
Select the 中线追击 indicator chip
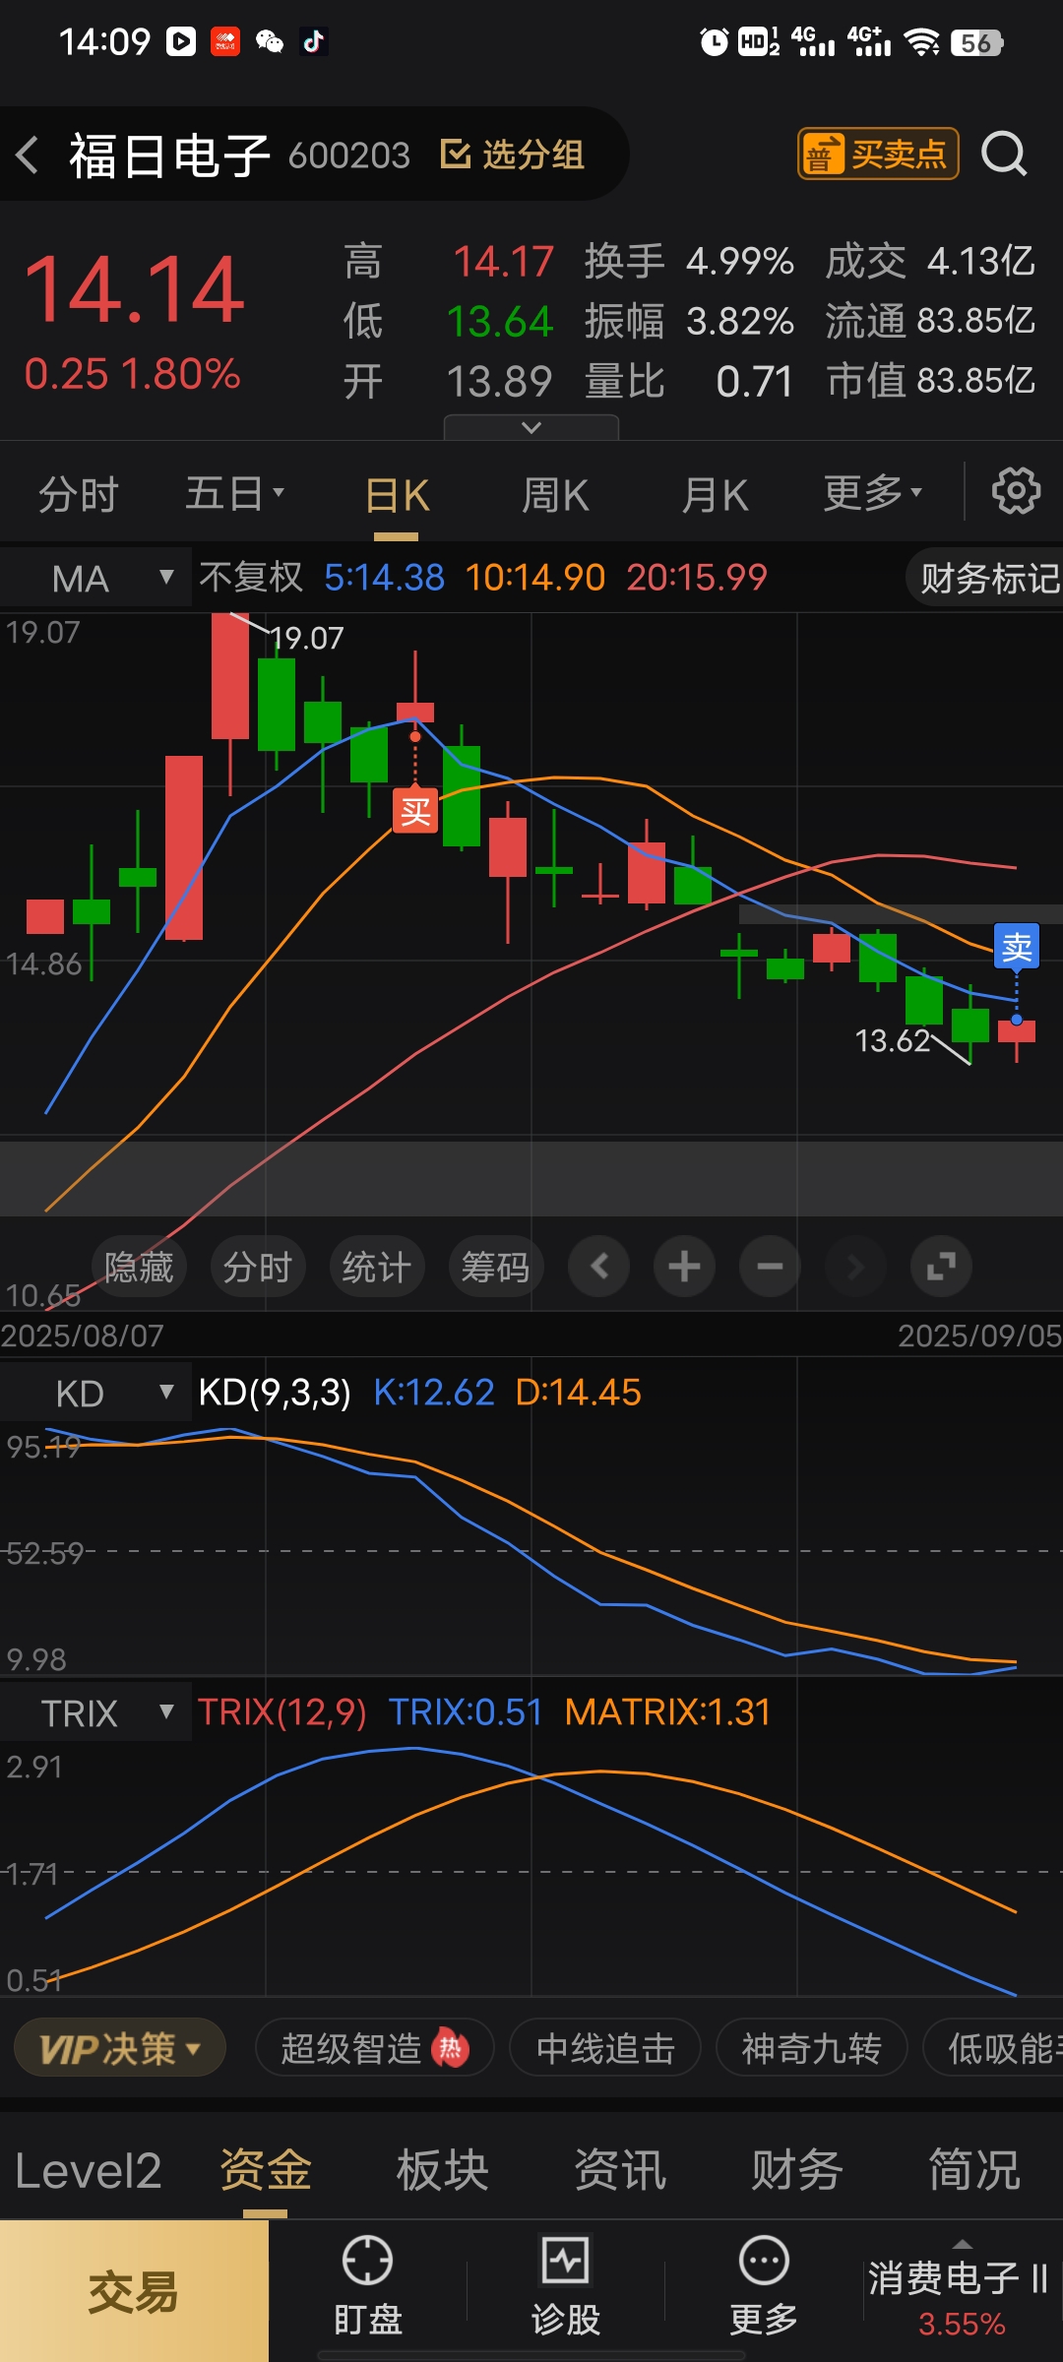tap(605, 2049)
